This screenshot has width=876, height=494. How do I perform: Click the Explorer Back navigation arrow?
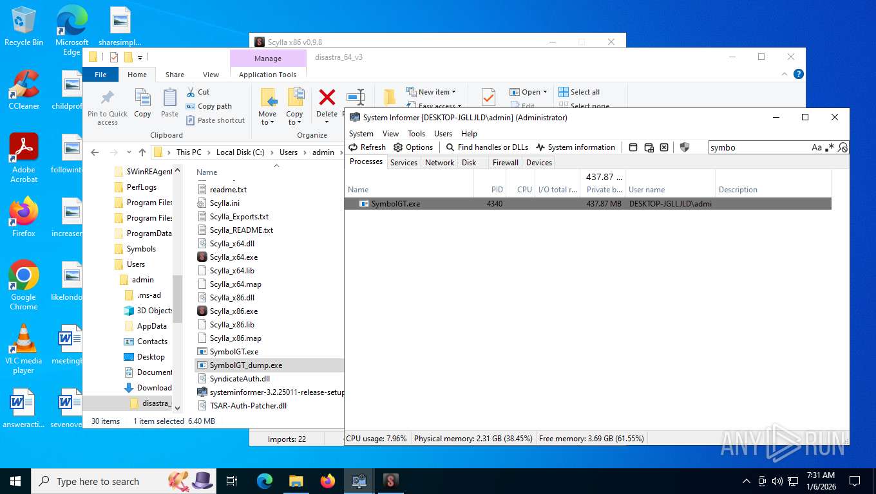tap(95, 152)
